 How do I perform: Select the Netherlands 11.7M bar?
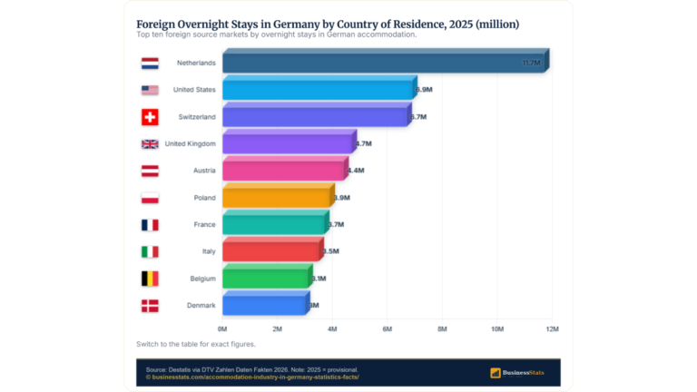point(386,61)
